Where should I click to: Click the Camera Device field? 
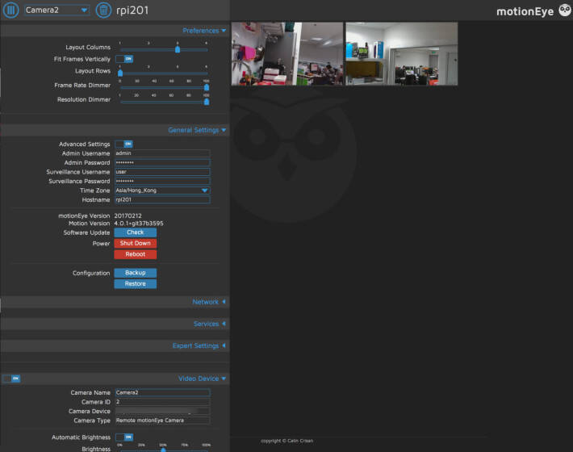click(x=162, y=411)
